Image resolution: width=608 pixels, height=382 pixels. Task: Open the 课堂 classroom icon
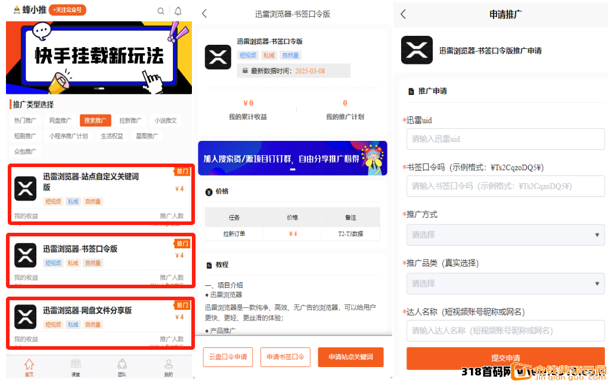click(76, 367)
